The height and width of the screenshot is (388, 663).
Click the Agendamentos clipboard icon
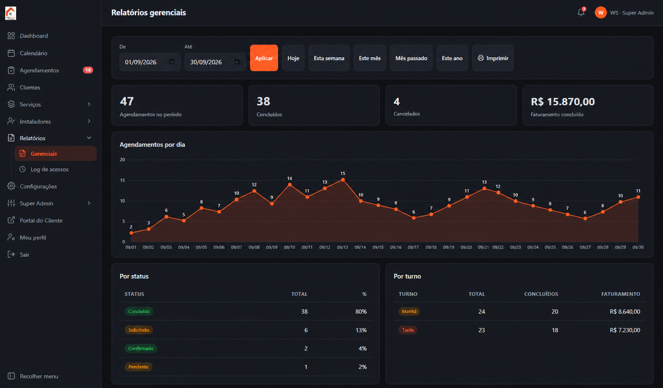pyautogui.click(x=11, y=70)
